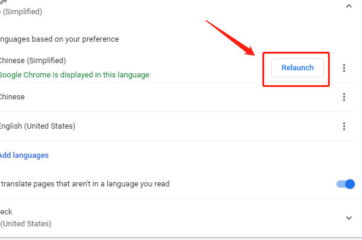Open more actions for the Chinese language row
The image size is (362, 240).
tap(344, 97)
